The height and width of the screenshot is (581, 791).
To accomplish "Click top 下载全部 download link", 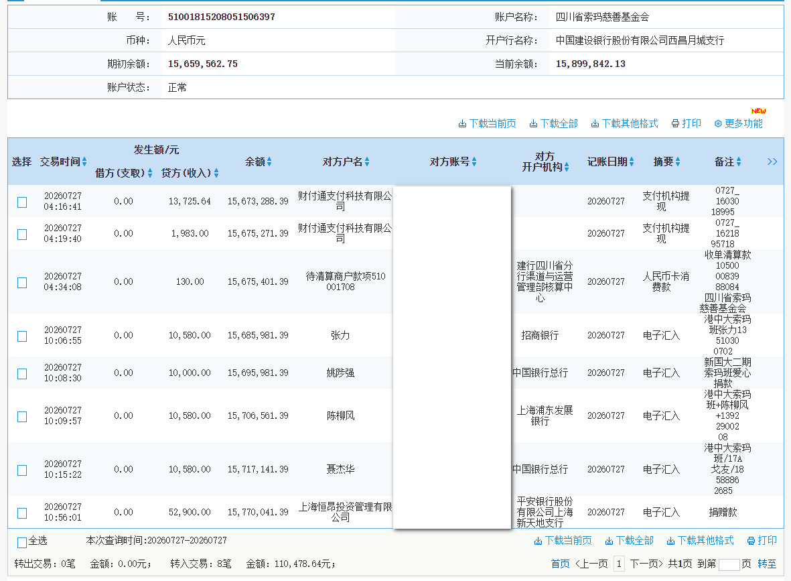I will point(553,124).
